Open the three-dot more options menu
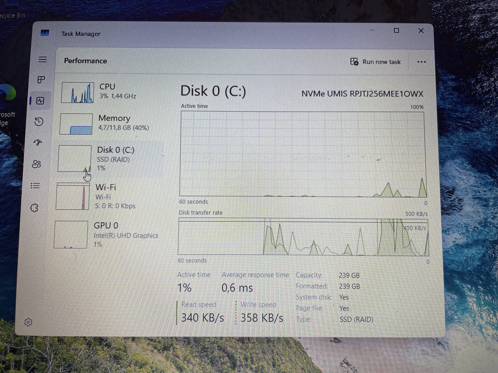The height and width of the screenshot is (373, 498). [x=421, y=62]
